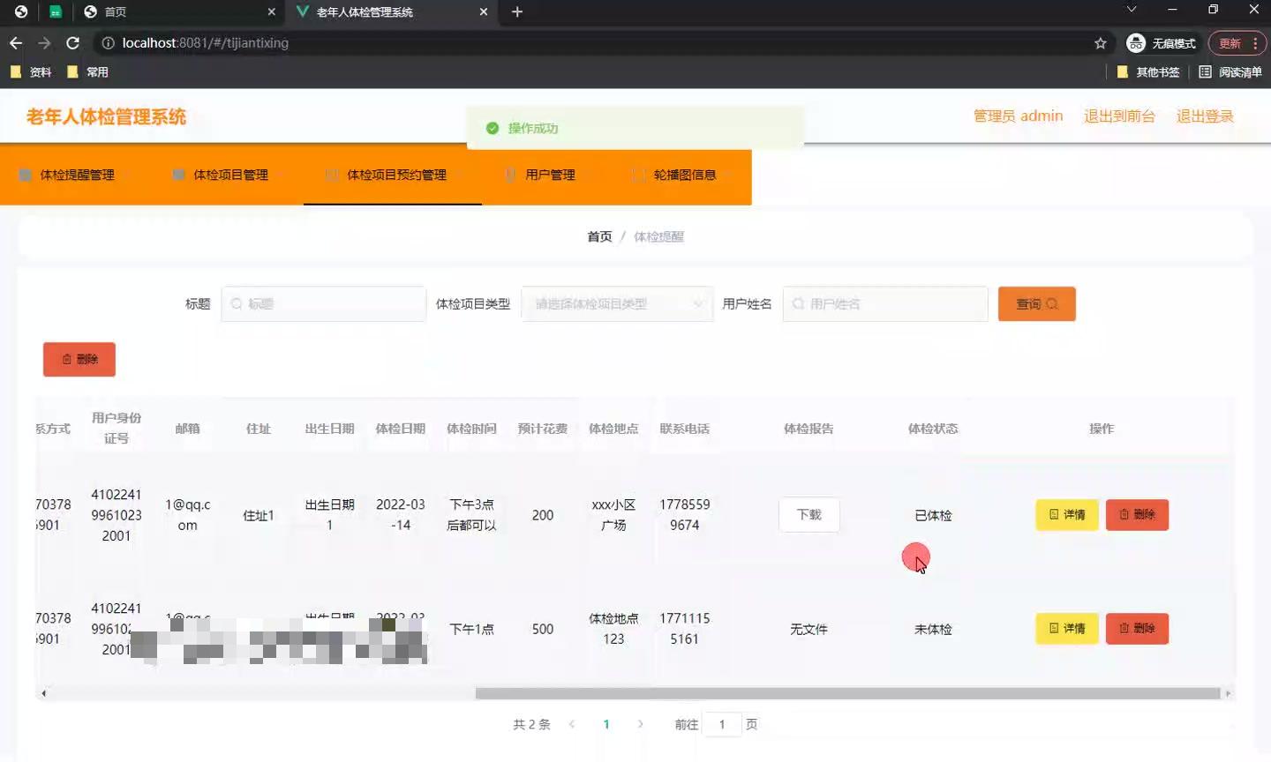Click the 已体检 status cell

click(x=933, y=515)
